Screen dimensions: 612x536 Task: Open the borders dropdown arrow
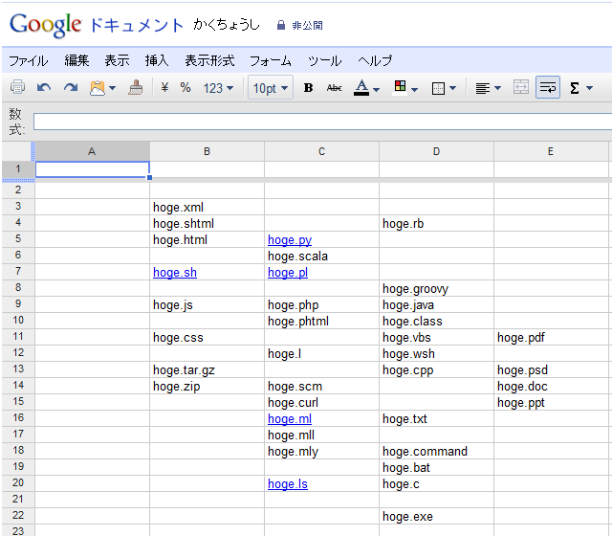point(452,88)
